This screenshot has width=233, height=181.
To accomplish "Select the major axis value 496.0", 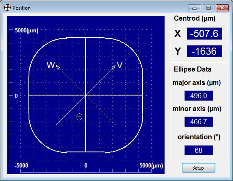I will (199, 96).
